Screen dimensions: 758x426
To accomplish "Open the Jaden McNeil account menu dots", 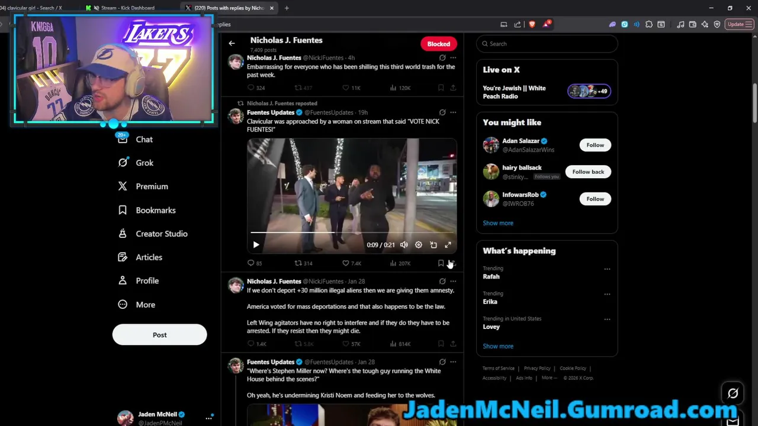I will [208, 418].
